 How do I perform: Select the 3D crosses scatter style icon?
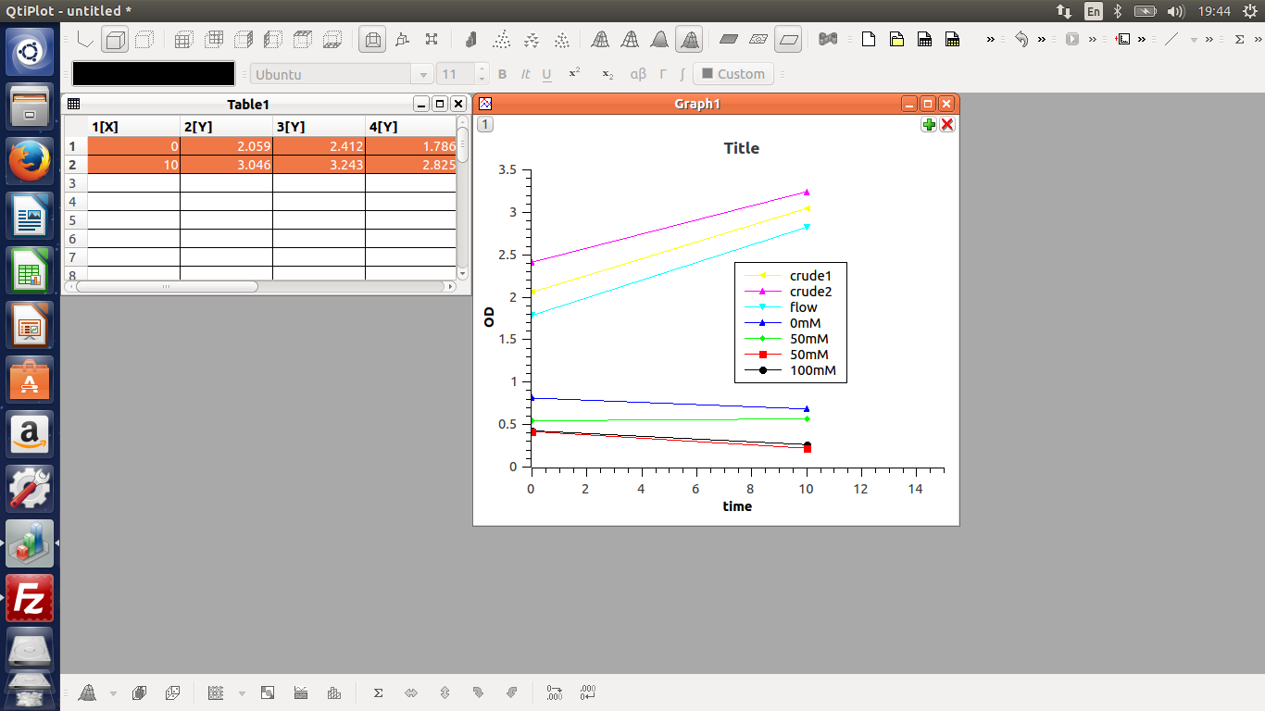point(561,40)
